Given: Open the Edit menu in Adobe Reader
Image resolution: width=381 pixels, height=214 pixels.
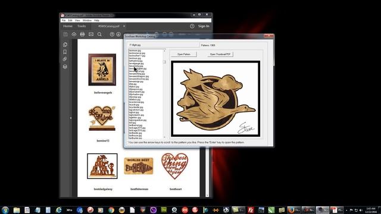Looking at the screenshot, I should [x=70, y=20].
